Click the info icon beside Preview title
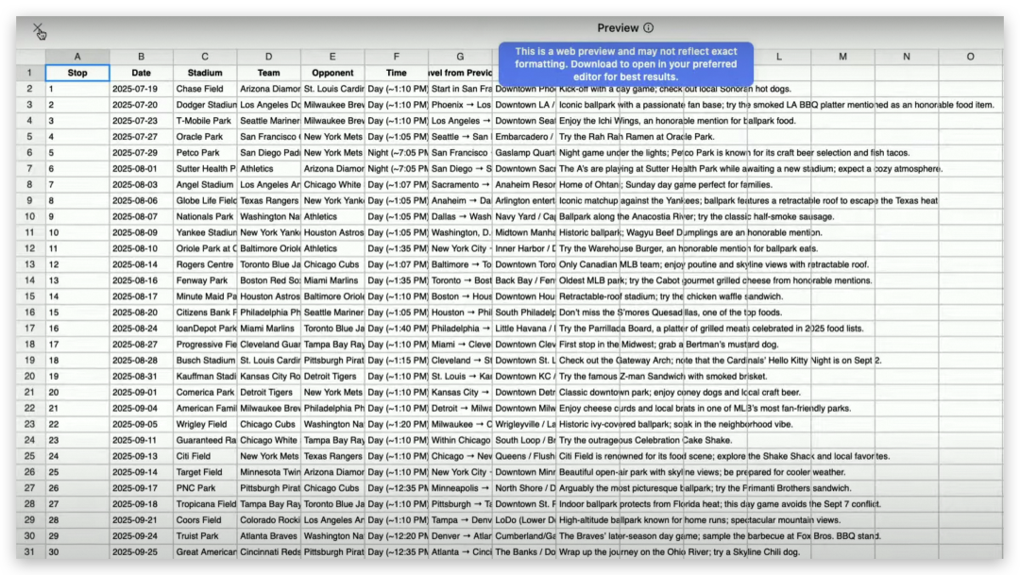Screen dimensions: 1020x575 [648, 28]
